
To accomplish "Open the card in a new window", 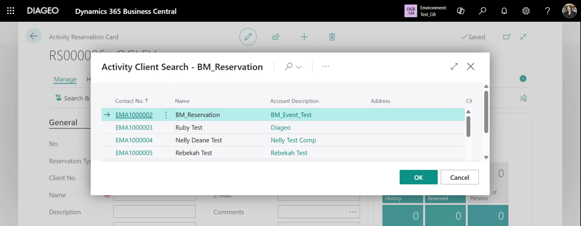I will 507,37.
